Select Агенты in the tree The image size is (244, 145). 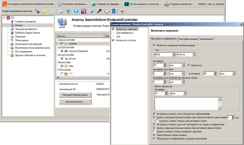(19, 25)
